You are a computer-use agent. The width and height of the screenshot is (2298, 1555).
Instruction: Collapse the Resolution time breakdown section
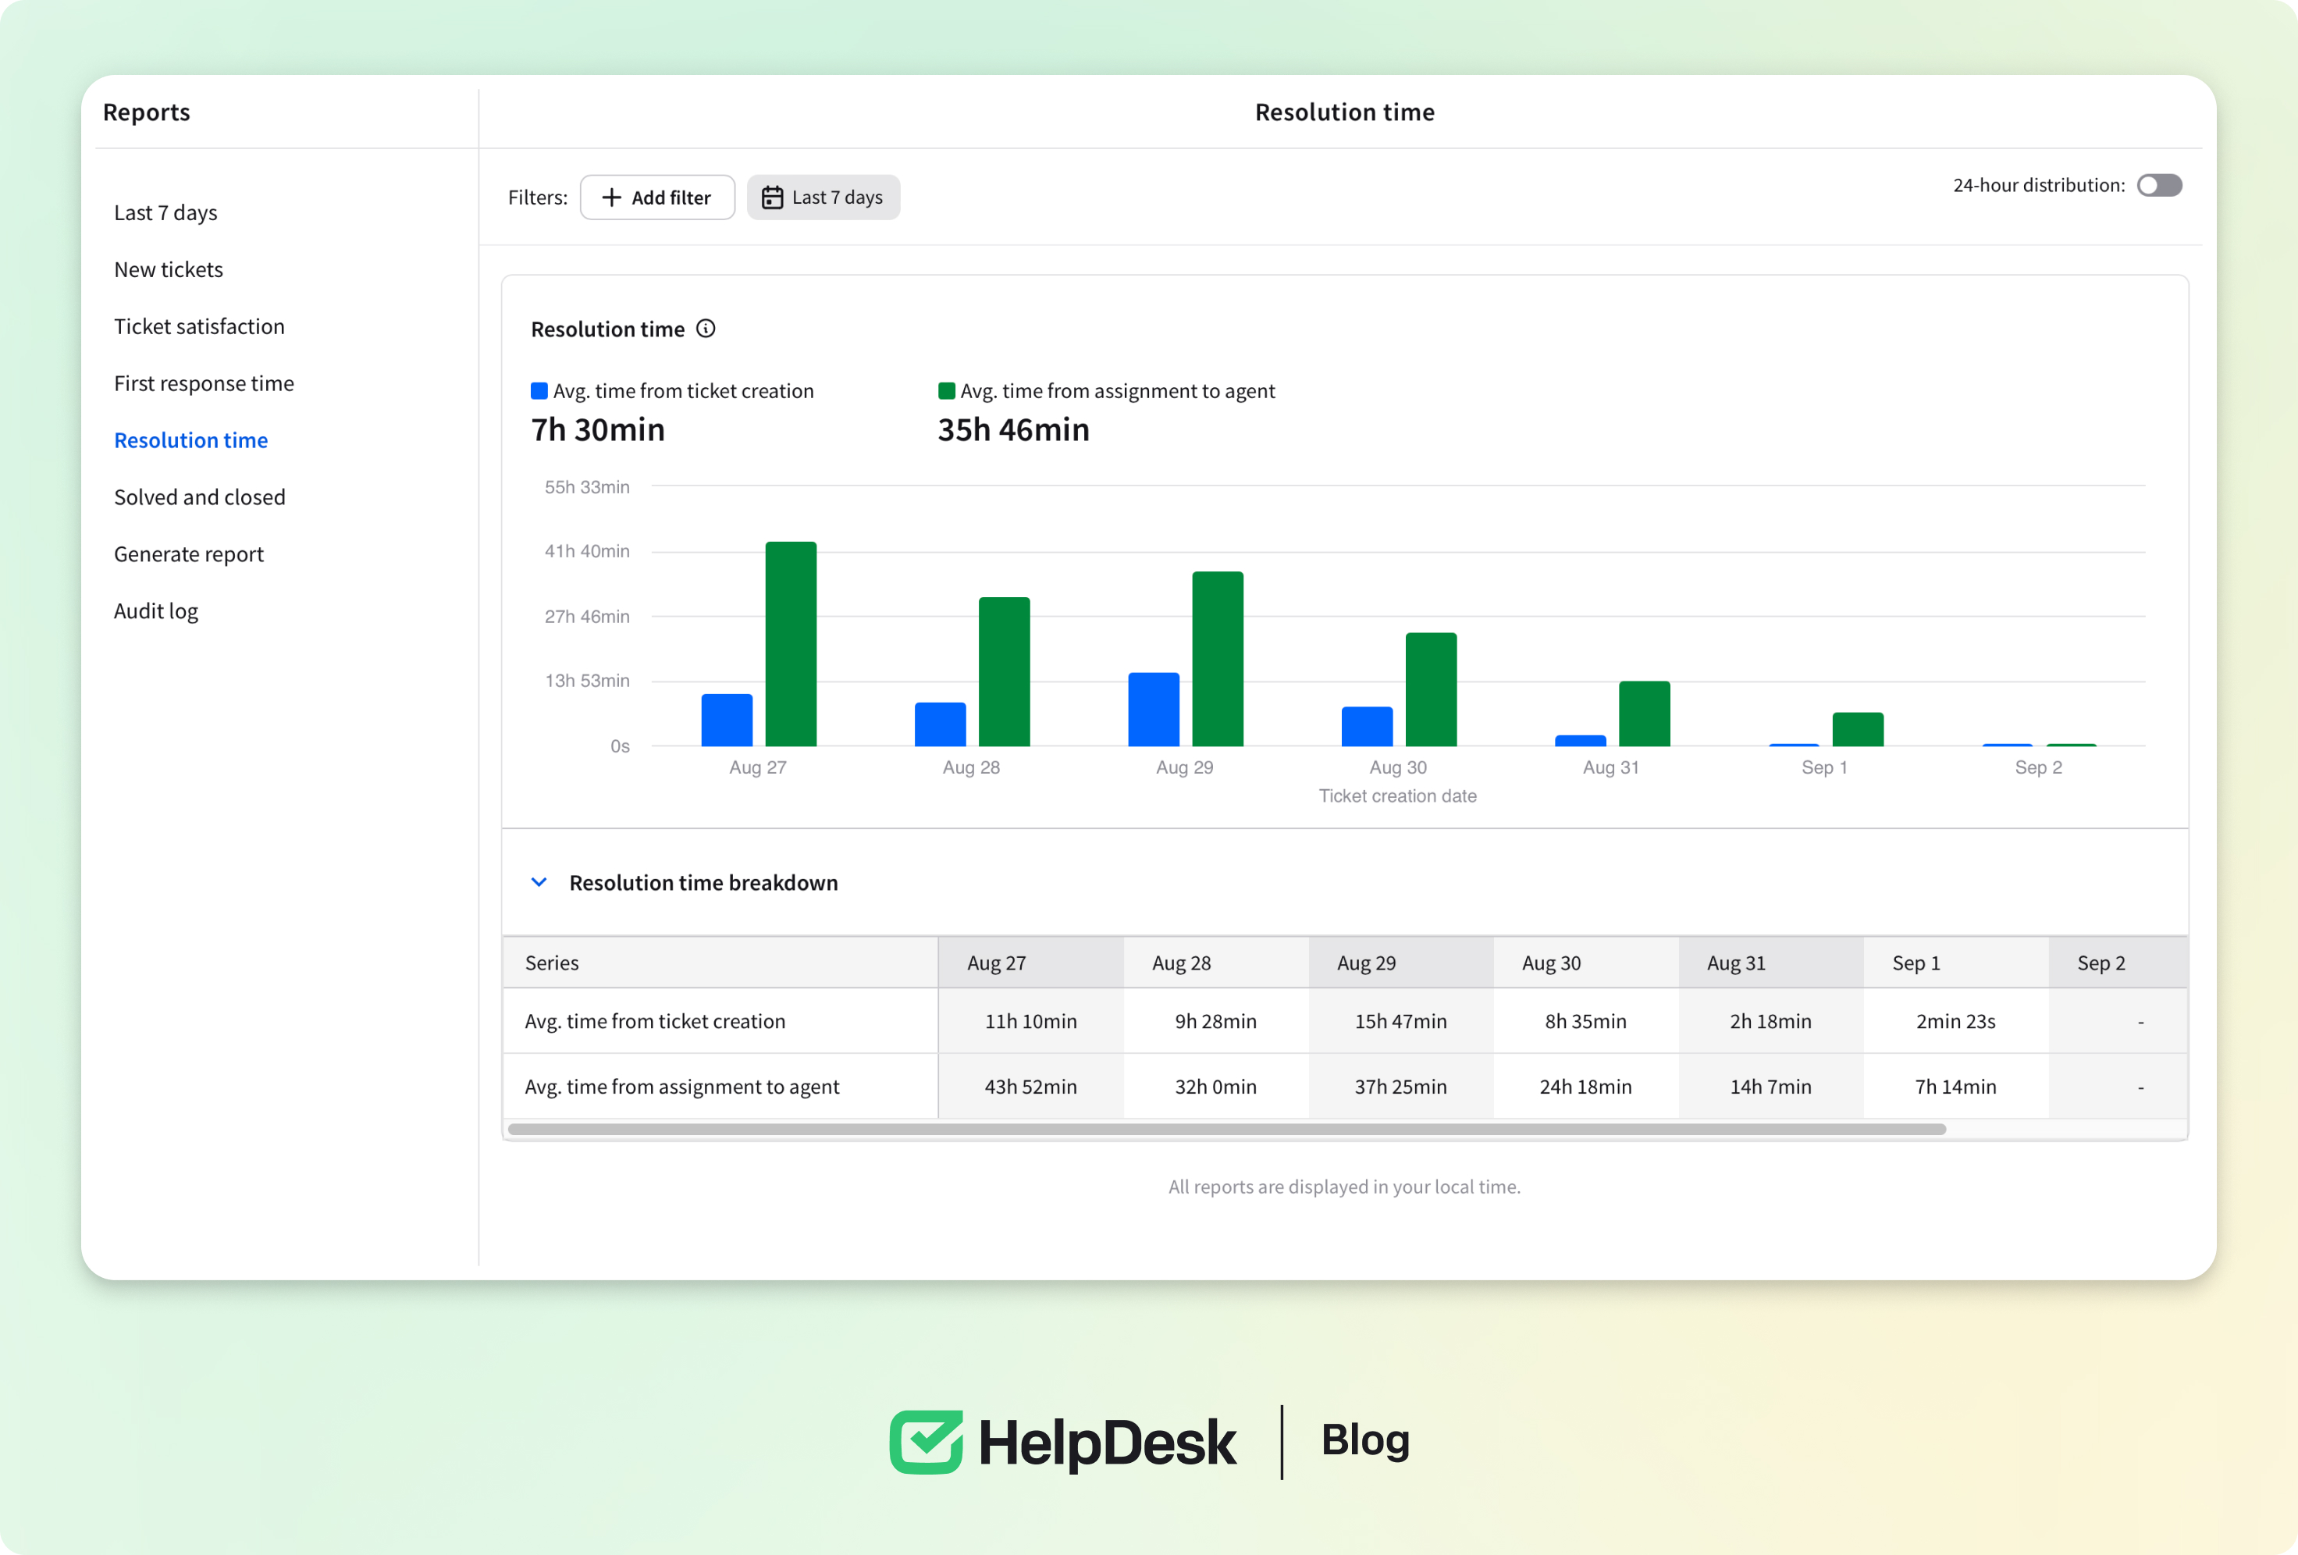[539, 882]
